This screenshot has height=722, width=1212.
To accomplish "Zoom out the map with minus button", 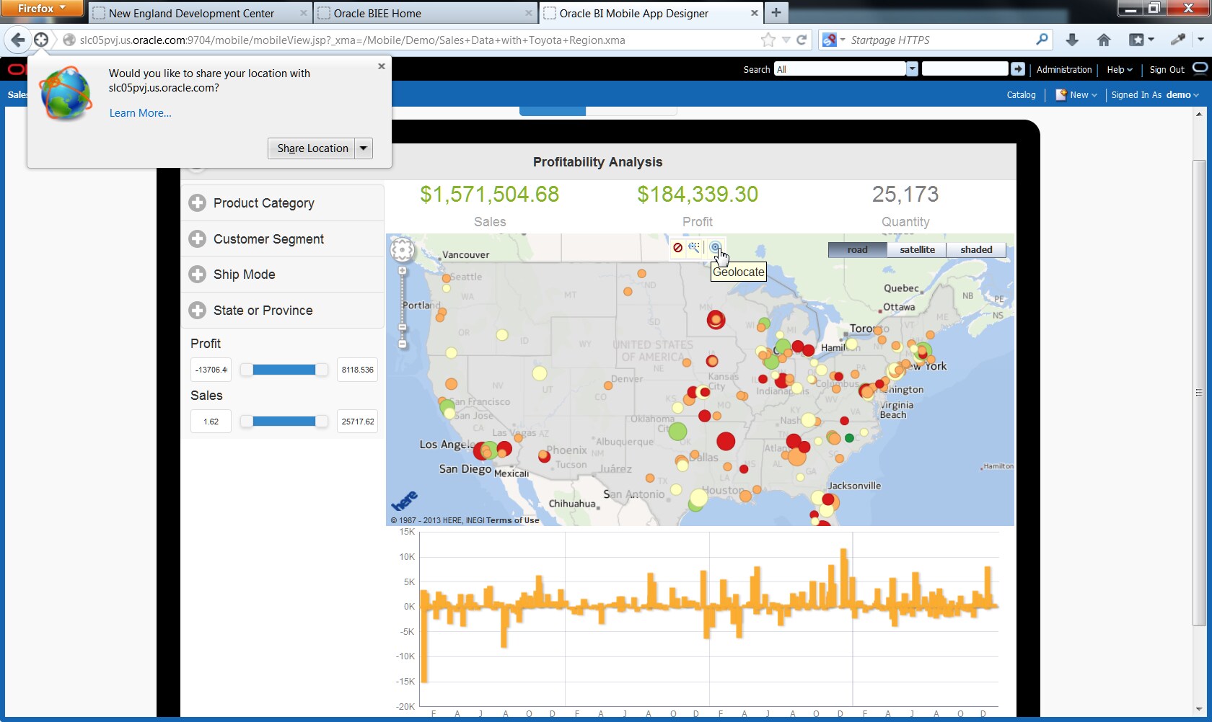I will pos(403,344).
